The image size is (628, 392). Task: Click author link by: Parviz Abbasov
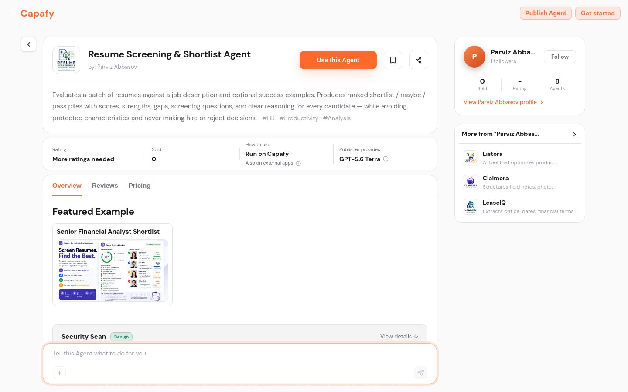pyautogui.click(x=113, y=67)
